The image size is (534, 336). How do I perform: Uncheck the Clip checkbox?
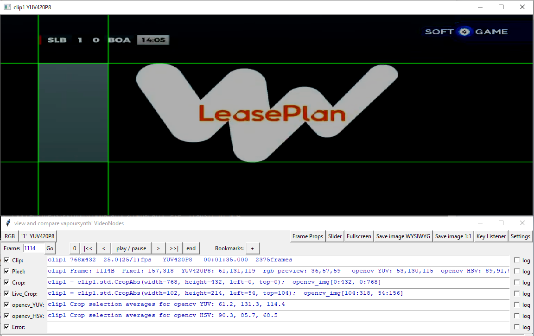pos(6,260)
